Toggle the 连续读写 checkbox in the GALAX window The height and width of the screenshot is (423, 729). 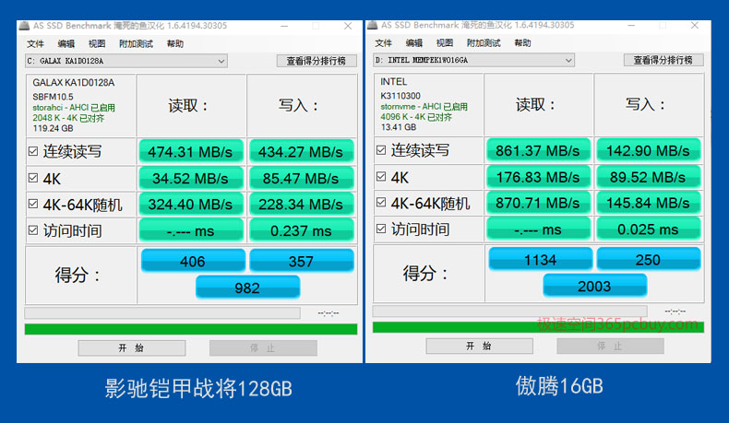[x=33, y=151]
